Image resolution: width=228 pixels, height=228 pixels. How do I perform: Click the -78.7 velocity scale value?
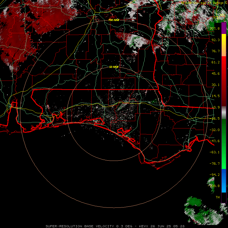(x=215, y=163)
